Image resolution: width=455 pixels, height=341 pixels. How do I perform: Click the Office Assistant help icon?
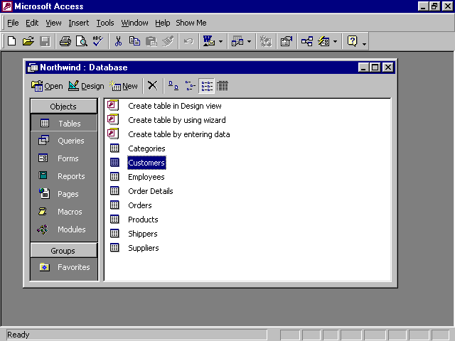coord(352,41)
